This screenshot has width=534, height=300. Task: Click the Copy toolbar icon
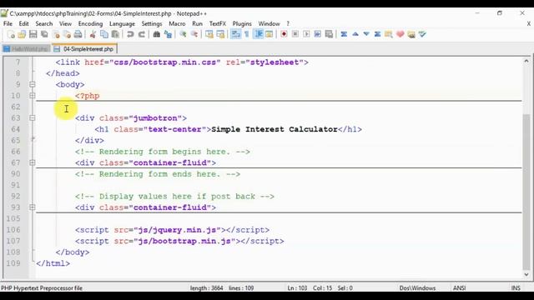tap(104, 34)
